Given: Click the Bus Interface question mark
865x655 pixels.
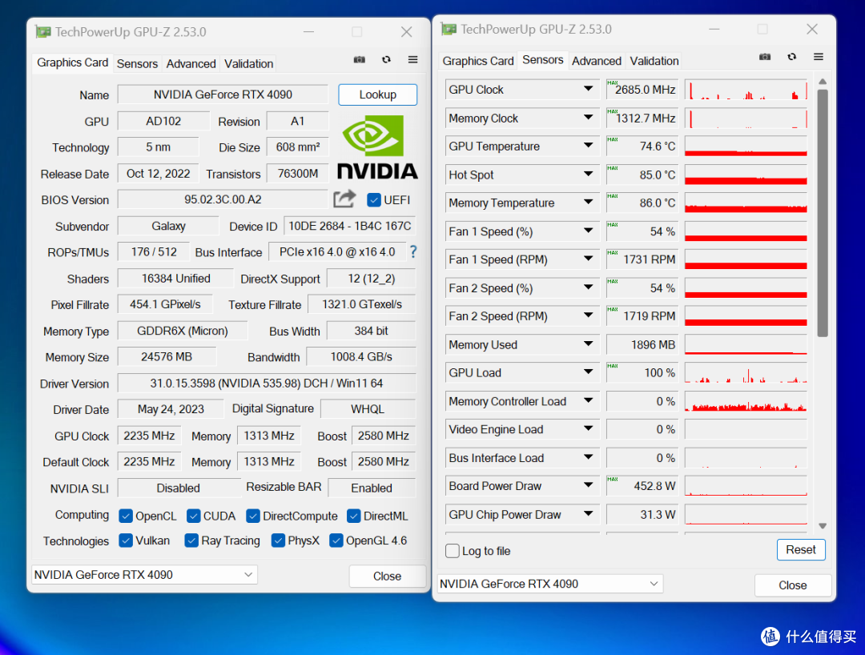Looking at the screenshot, I should [x=413, y=252].
